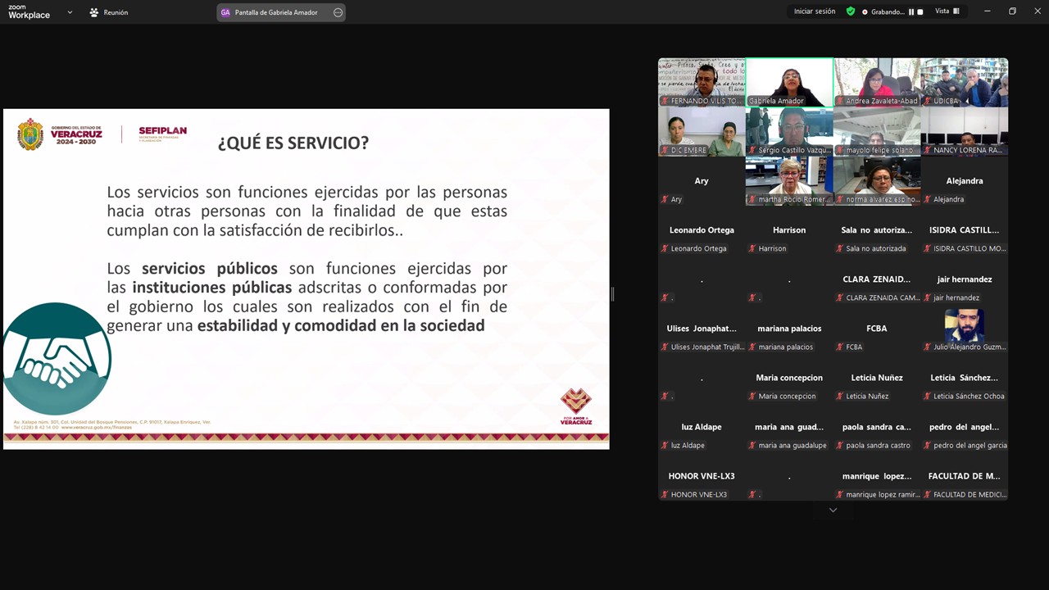Open shared screen options ellipsis menu

click(338, 12)
